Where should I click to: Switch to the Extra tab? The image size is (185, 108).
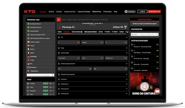101,32
